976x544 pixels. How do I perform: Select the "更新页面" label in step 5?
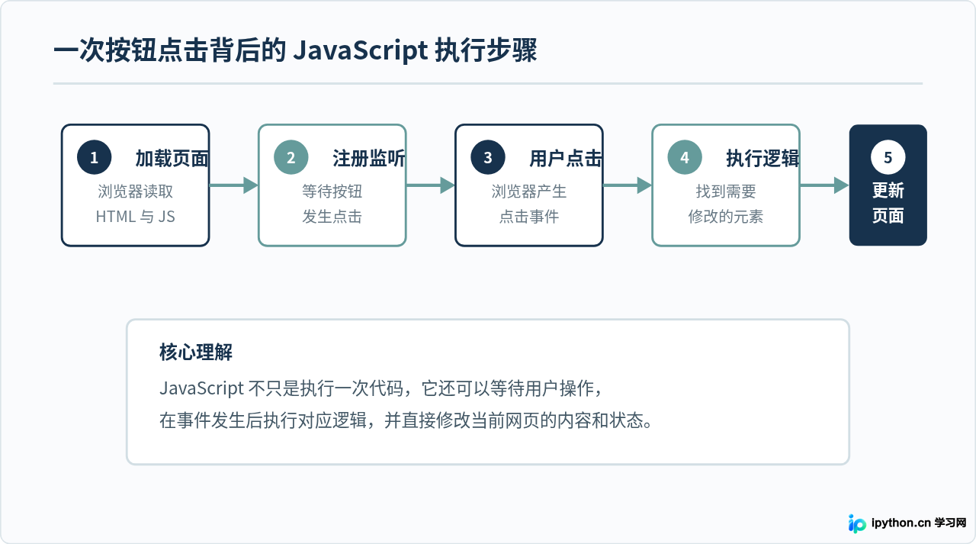(x=888, y=203)
